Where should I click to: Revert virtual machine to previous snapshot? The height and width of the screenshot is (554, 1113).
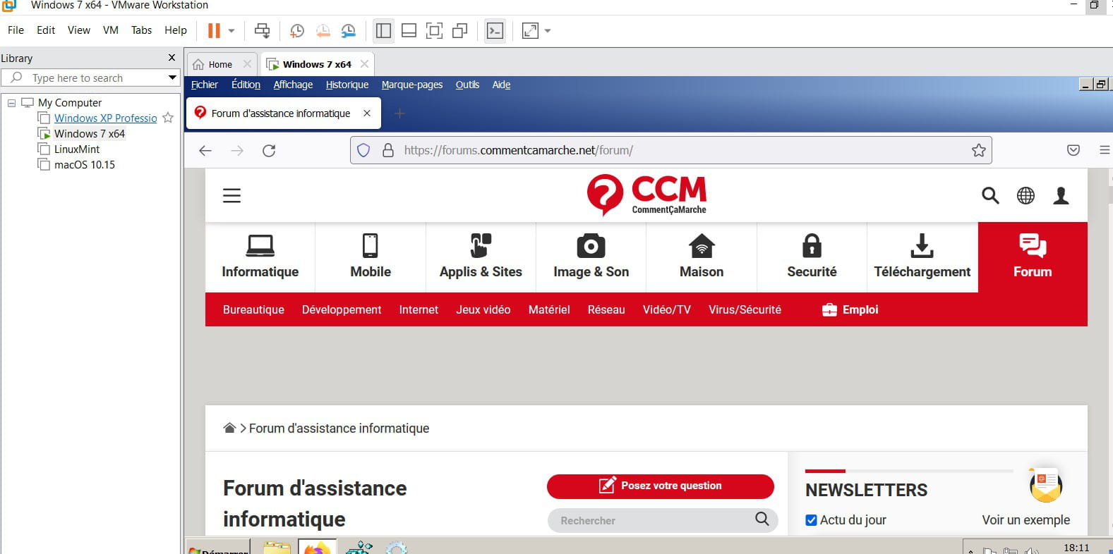click(x=323, y=30)
